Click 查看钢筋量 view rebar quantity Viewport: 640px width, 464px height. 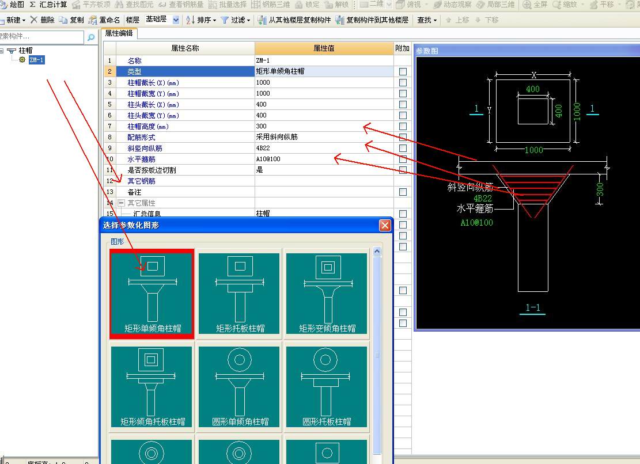[181, 5]
